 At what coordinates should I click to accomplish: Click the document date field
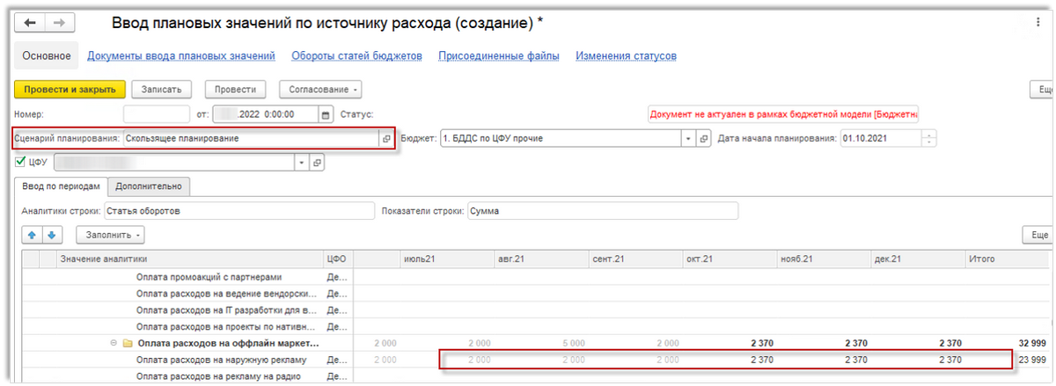(x=267, y=114)
